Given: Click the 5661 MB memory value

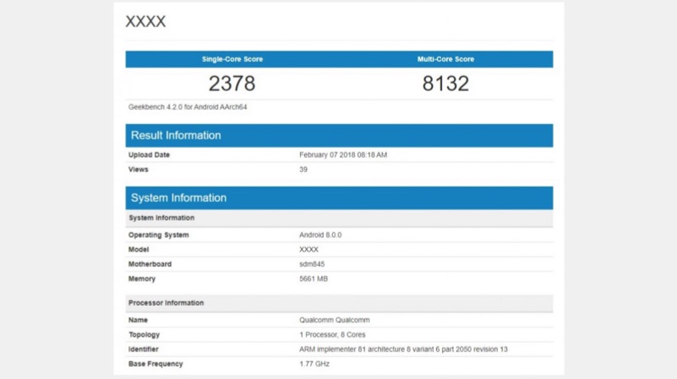Looking at the screenshot, I should point(314,279).
